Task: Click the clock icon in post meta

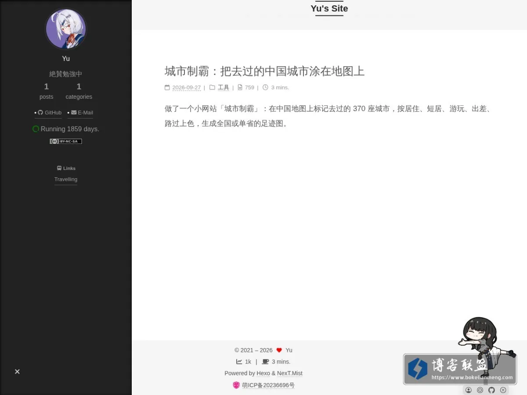Action: (265, 87)
